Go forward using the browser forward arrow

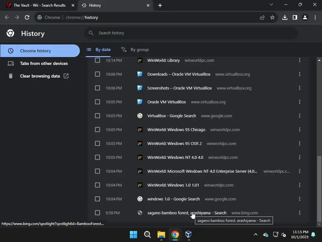point(17,18)
